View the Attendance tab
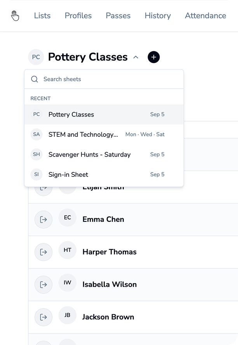238x345 pixels. pos(205,16)
